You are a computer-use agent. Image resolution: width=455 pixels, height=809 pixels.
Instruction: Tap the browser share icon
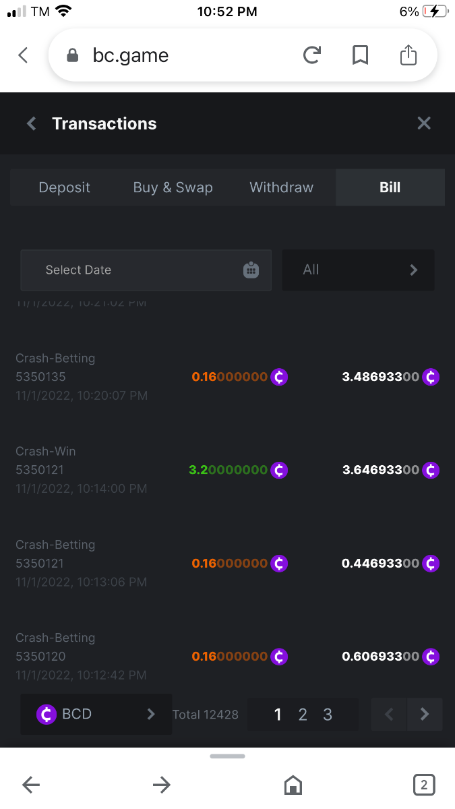408,55
